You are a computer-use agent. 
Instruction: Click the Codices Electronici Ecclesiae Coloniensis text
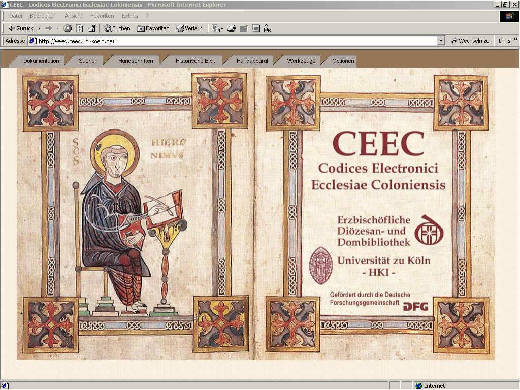point(378,176)
